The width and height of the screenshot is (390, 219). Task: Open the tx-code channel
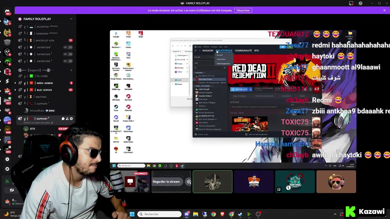[x=46, y=76]
